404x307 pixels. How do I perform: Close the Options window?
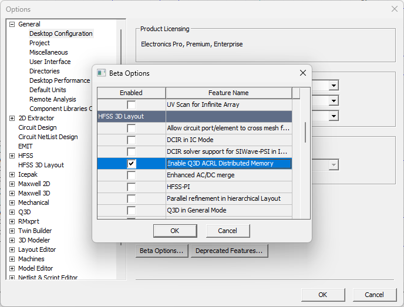tap(394, 9)
